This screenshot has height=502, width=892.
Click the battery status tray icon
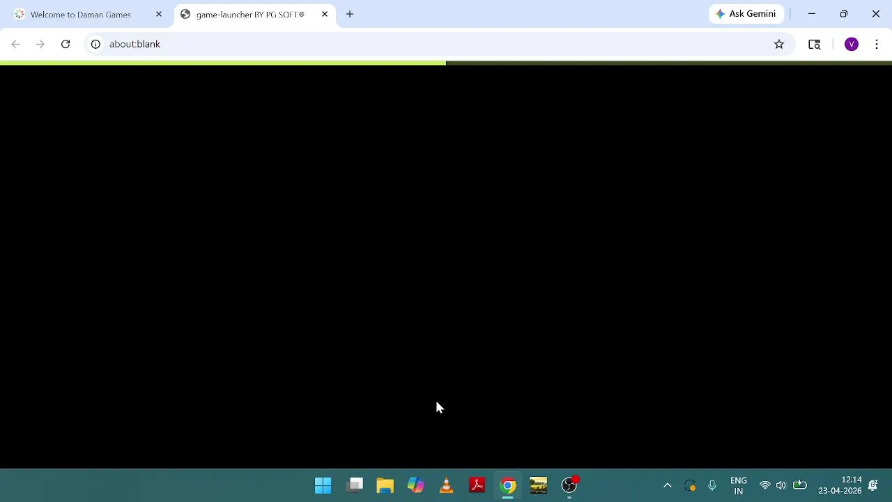[800, 485]
